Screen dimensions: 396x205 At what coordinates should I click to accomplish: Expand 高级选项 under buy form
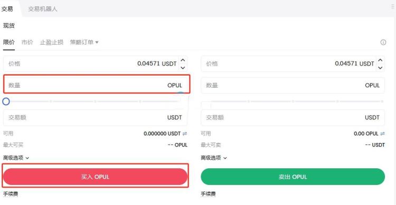coord(16,158)
